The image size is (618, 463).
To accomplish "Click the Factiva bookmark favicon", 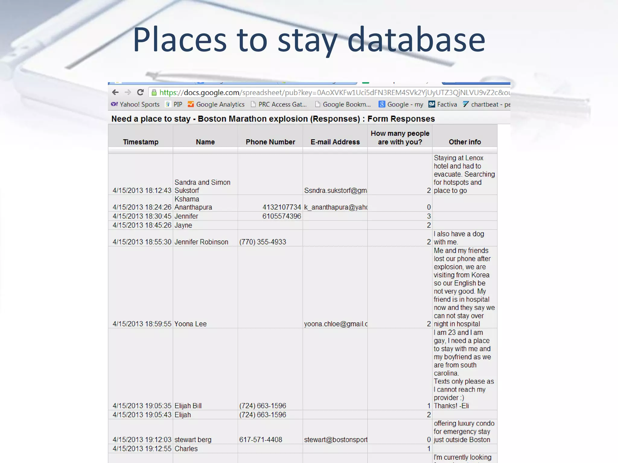I will [x=432, y=104].
